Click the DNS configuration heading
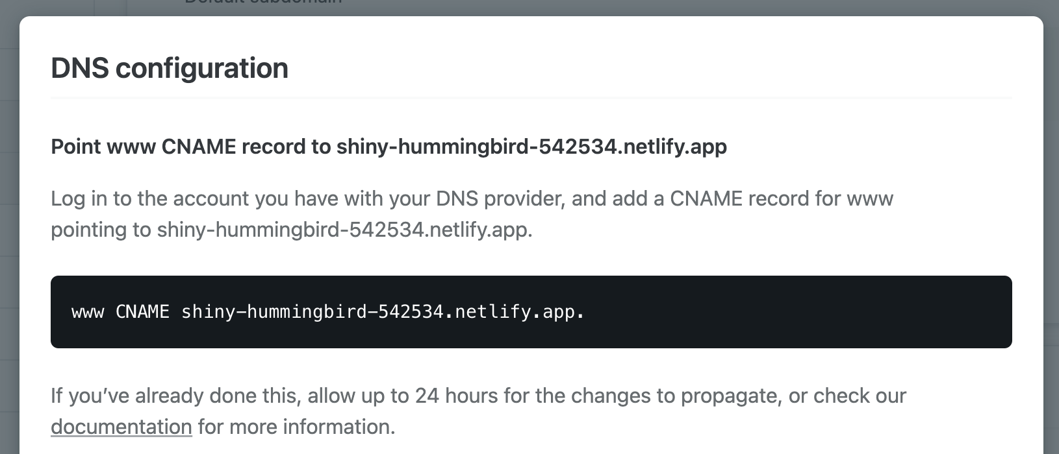This screenshot has height=454, width=1059. [x=170, y=67]
